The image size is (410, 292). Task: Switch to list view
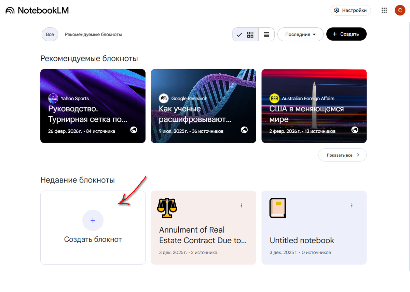(x=266, y=34)
